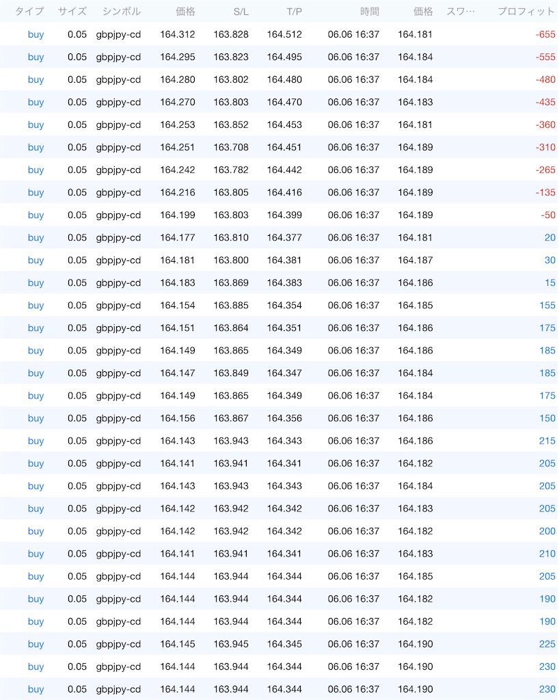Screen dimensions: 559x700
Task: Select the -435 profit value
Action: [545, 103]
